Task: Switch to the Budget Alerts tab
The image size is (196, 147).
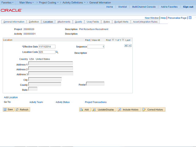Action: click(x=121, y=22)
